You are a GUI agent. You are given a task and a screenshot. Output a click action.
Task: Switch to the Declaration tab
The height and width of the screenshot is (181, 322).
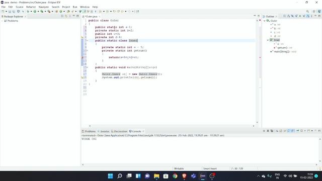tap(119, 131)
